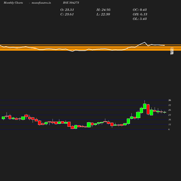The height and width of the screenshot is (181, 181).
Task: Click the price axis label 16
Action: point(170,119)
